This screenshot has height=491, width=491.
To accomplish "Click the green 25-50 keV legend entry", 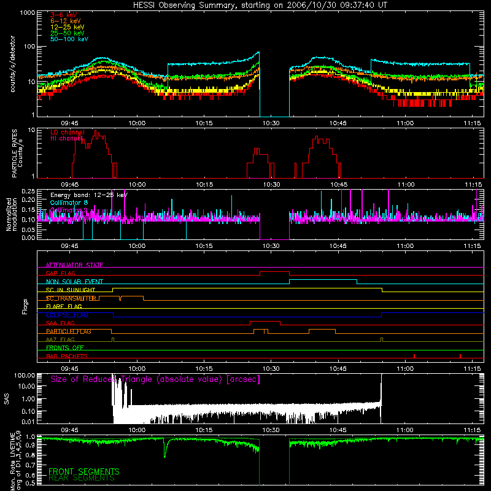I will [68, 33].
